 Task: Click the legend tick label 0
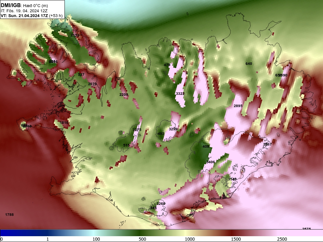(2, 239)
